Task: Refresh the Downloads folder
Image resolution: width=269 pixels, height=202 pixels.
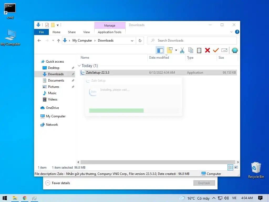Action: pos(140,41)
